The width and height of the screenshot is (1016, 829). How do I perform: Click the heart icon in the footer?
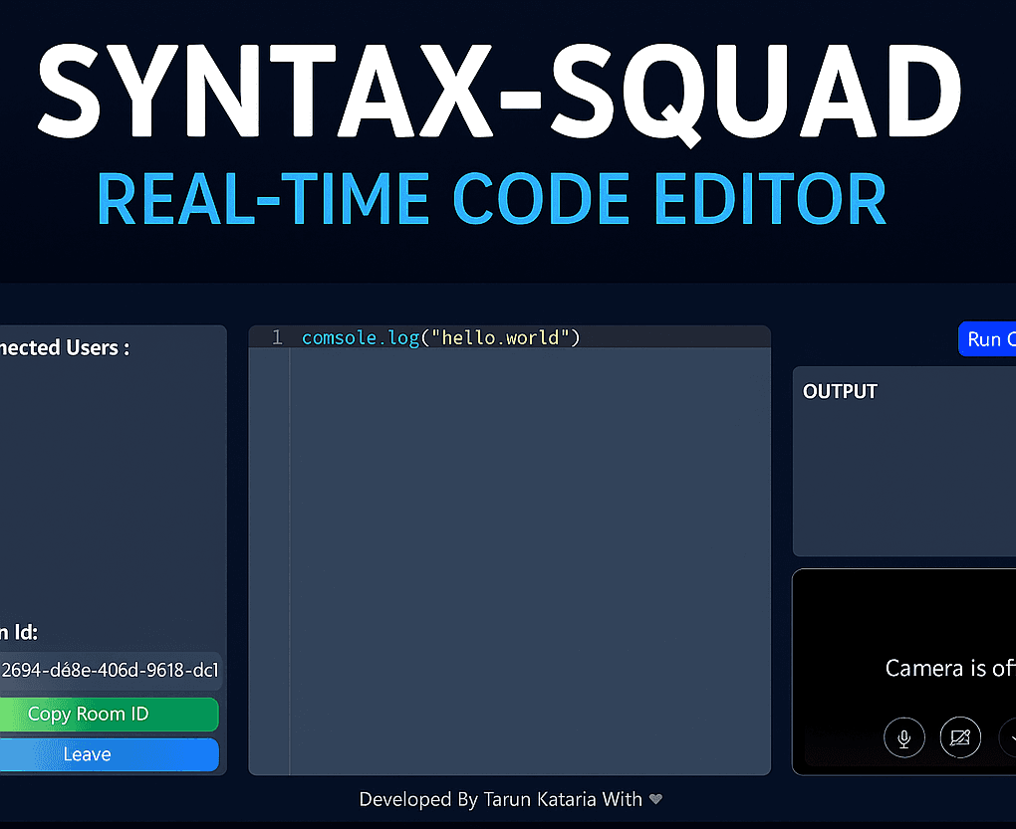(655, 799)
